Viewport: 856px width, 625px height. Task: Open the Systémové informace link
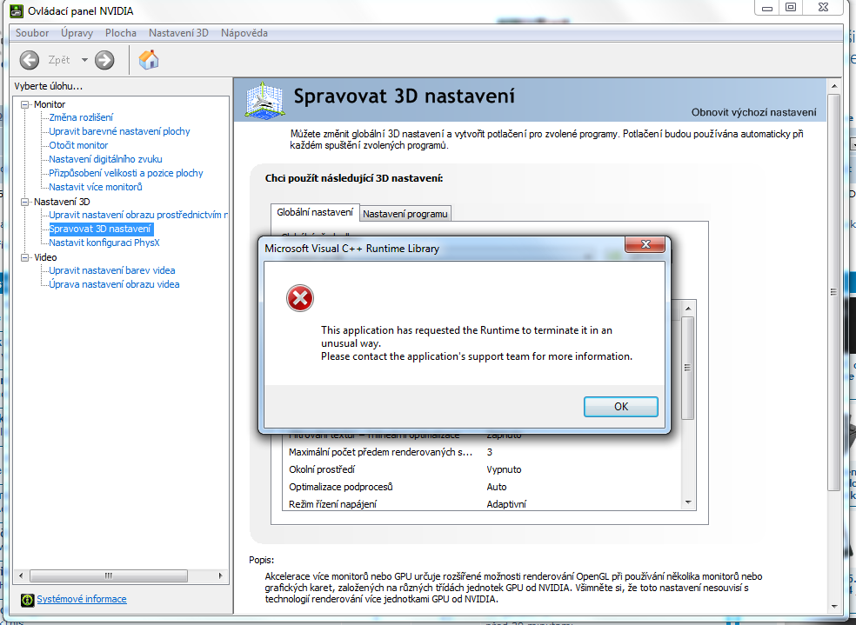pyautogui.click(x=82, y=599)
